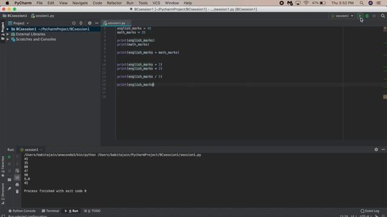Open the Project tool window side tab
Viewport: 387px width, 217px height.
pyautogui.click(x=2, y=31)
